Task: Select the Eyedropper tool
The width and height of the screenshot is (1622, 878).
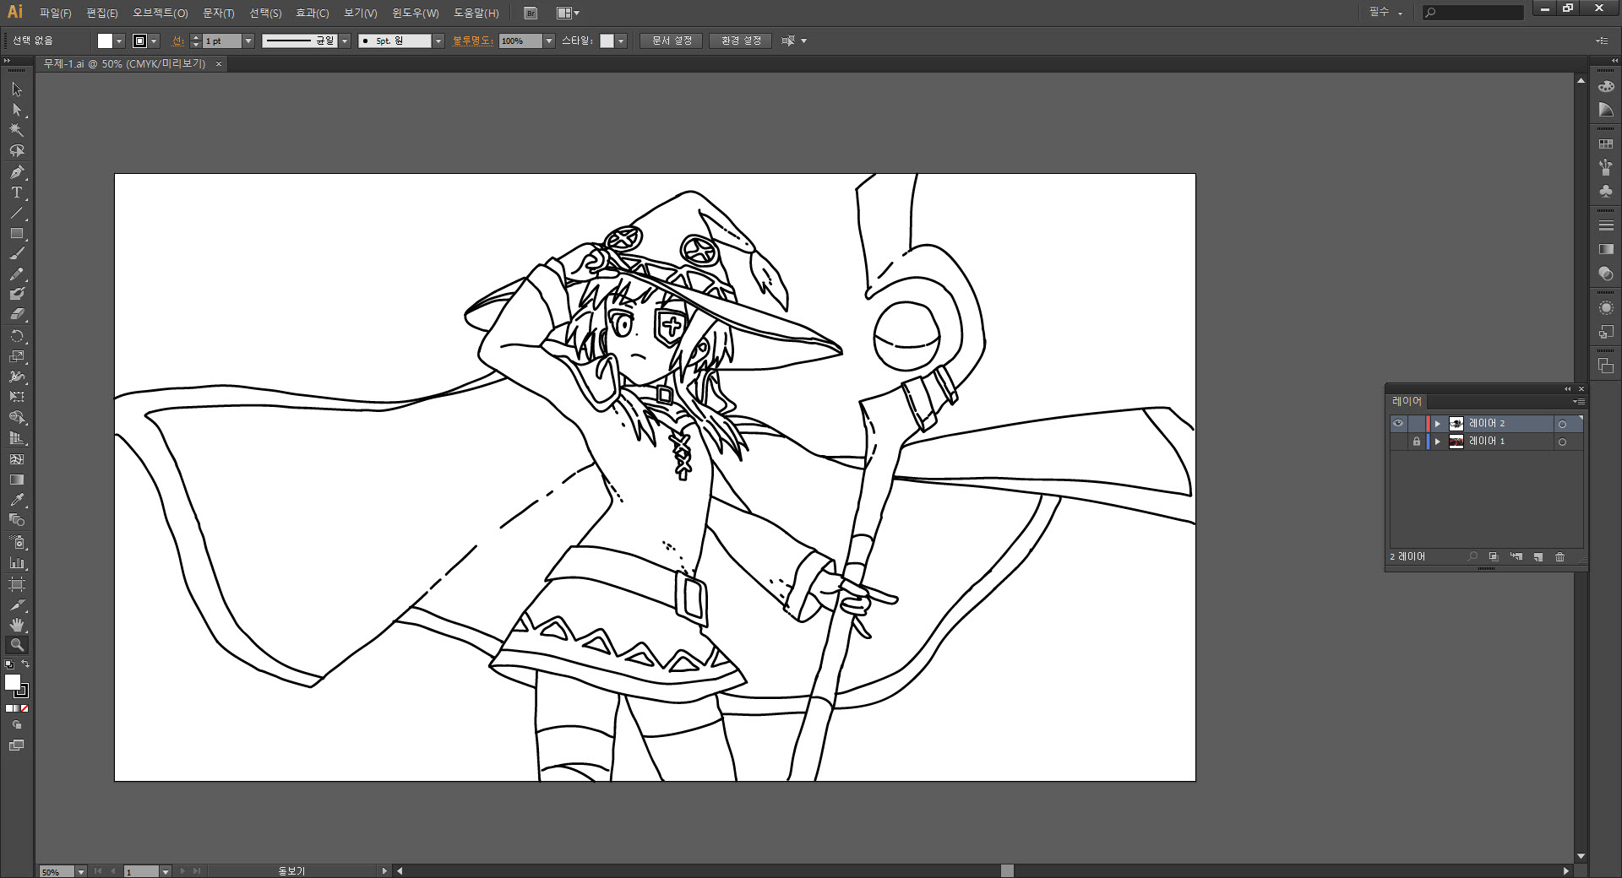Action: [17, 500]
